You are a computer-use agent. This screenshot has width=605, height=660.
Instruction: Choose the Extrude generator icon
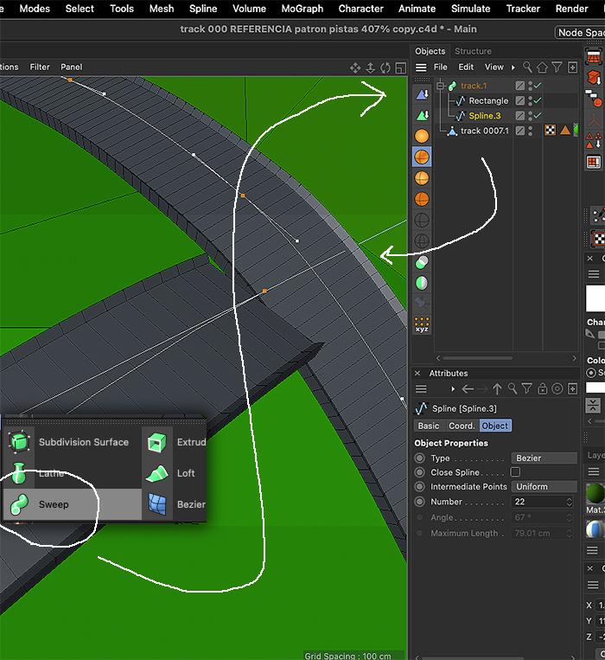[156, 442]
